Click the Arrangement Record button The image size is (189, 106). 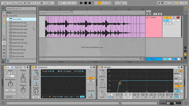(90, 3)
